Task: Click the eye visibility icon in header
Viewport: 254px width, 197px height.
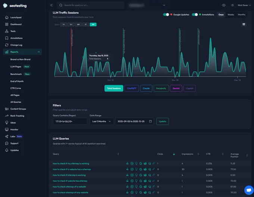Action: (x=224, y=5)
